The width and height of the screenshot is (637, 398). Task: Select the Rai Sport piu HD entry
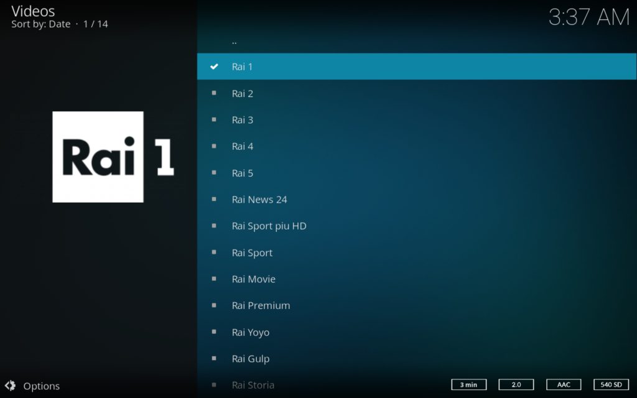[269, 226]
